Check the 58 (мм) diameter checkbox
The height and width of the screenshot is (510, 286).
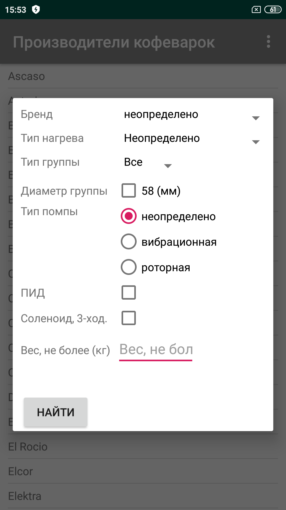[129, 191]
